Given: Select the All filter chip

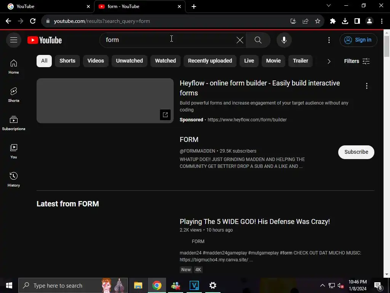Looking at the screenshot, I should click(44, 61).
